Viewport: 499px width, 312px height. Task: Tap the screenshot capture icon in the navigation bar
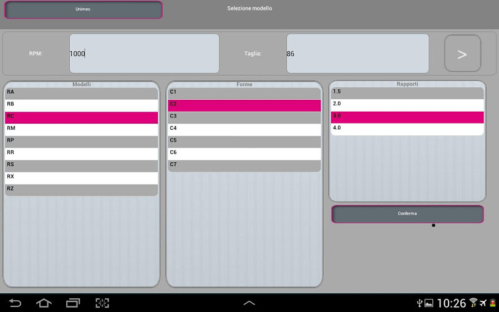pyautogui.click(x=102, y=303)
